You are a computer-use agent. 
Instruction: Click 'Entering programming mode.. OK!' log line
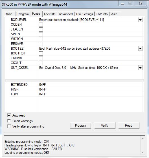(x=27, y=142)
